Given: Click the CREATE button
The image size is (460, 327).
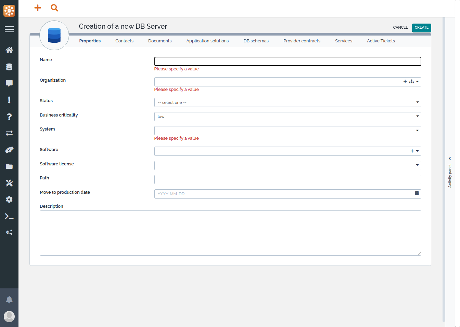Looking at the screenshot, I should click(421, 28).
